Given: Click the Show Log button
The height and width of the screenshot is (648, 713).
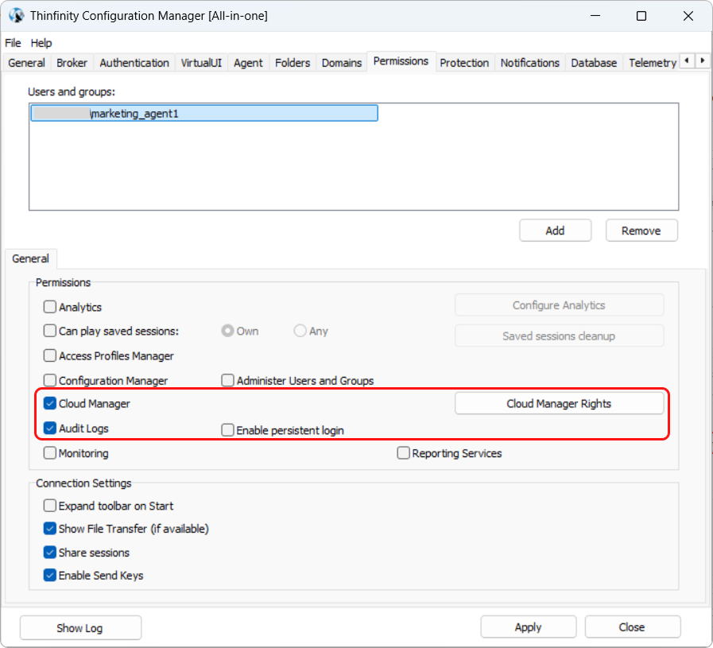Looking at the screenshot, I should tap(80, 628).
